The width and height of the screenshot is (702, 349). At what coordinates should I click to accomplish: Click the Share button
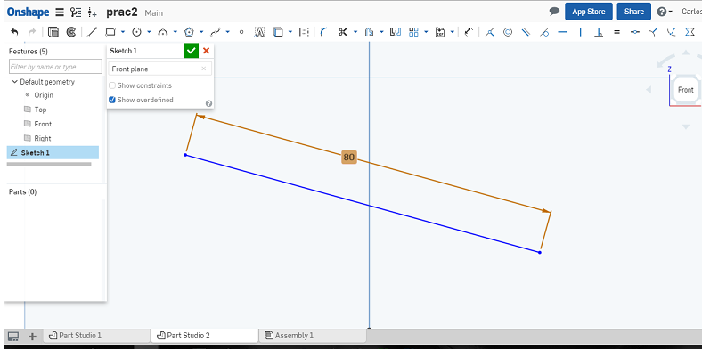633,12
